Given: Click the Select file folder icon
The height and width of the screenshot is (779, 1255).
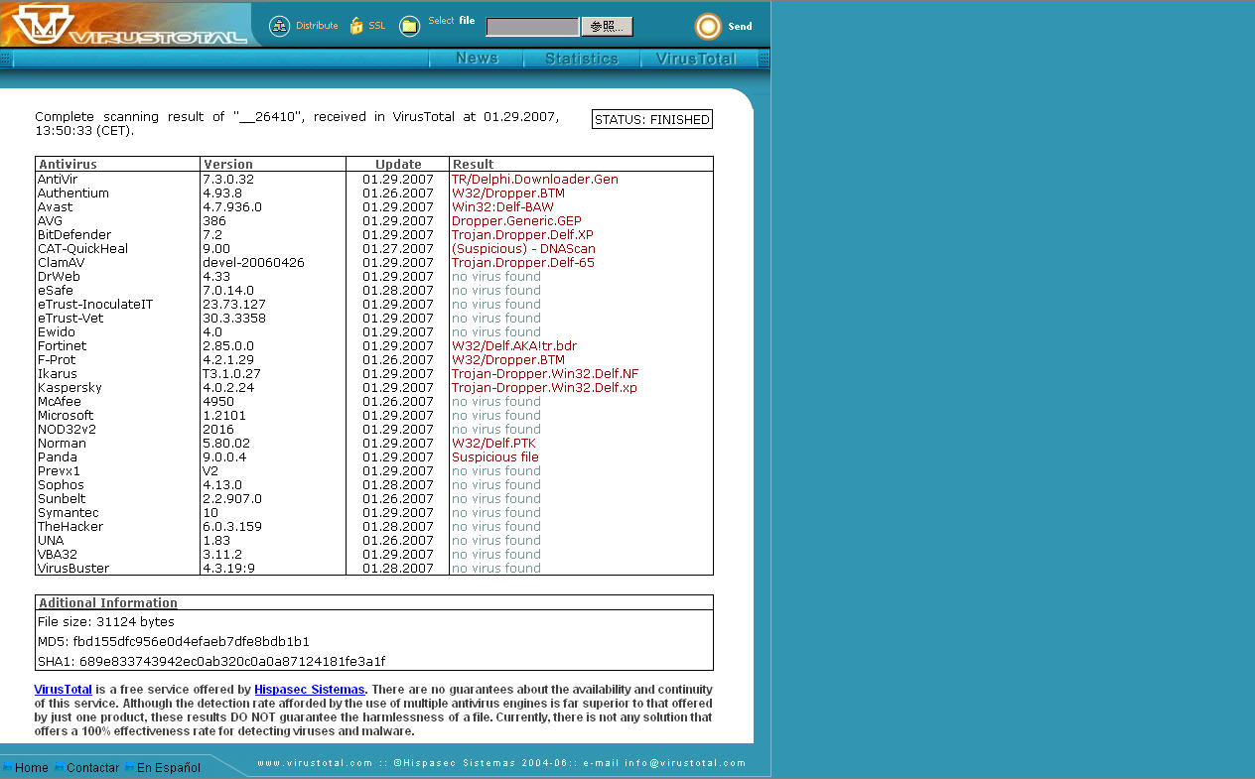Looking at the screenshot, I should (x=409, y=26).
